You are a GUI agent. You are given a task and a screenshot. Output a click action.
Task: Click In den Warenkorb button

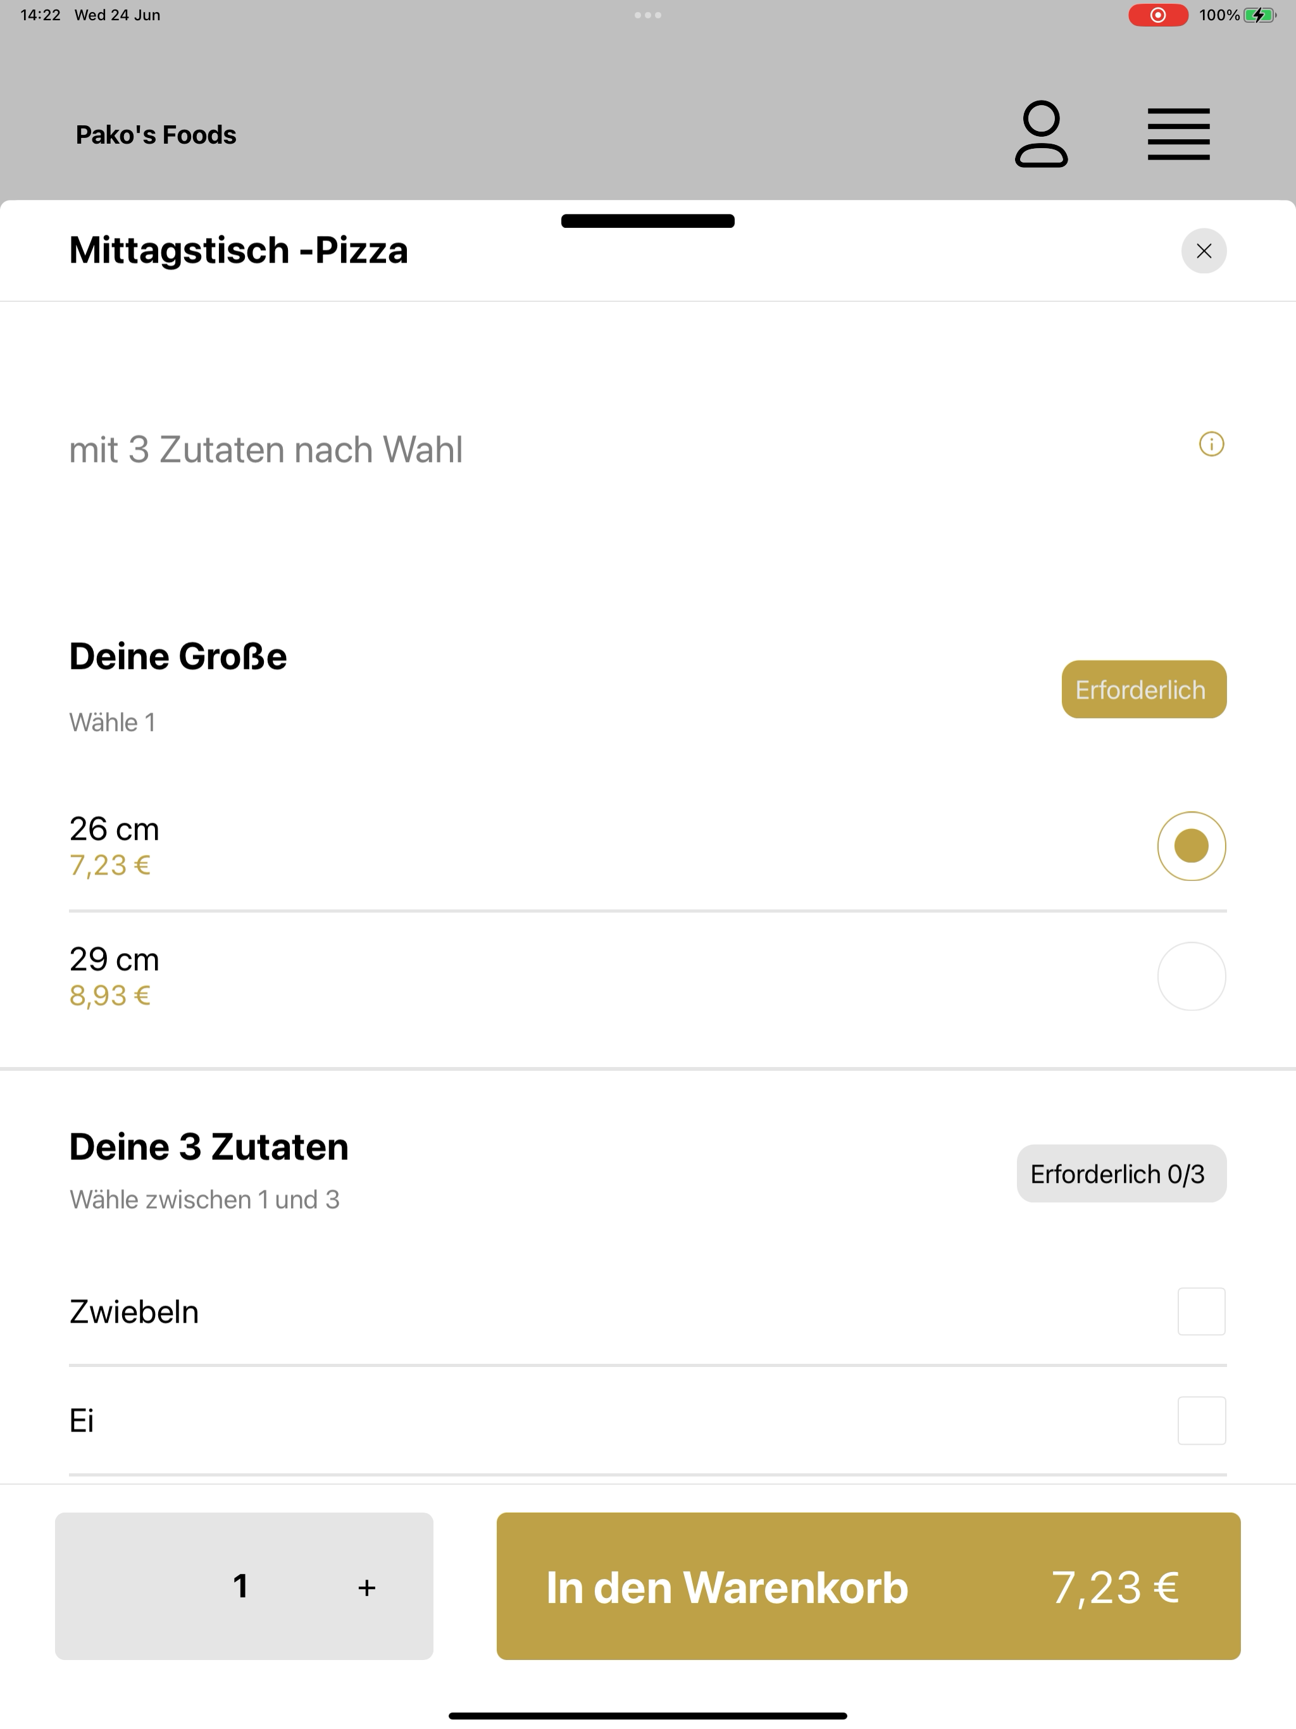coord(868,1586)
